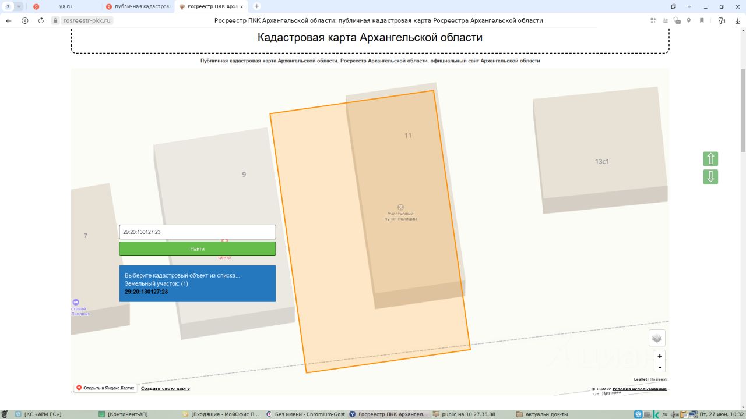The image size is (746, 419).
Task: Click the cadastral number search field
Action: tap(197, 232)
